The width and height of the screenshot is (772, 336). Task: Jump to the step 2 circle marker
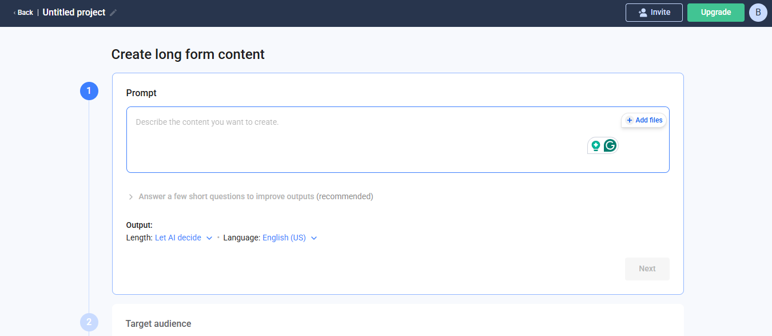[89, 322]
